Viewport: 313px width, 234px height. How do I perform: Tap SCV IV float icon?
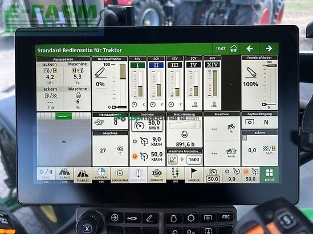(x=195, y=104)
